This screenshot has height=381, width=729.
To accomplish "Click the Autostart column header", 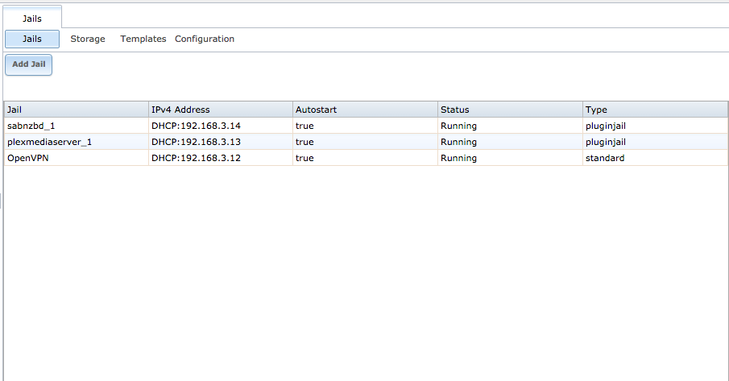I will click(366, 110).
